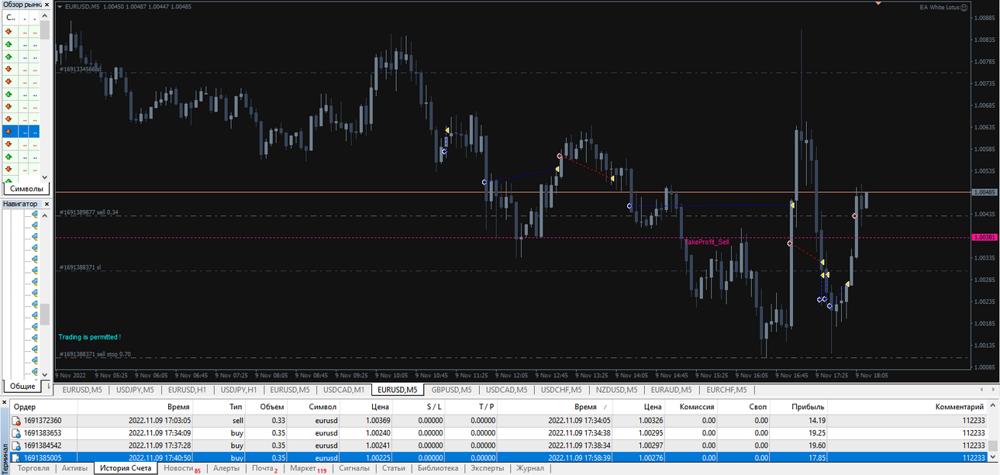Click the Navigator scroll-up arrow
This screenshot has height=475, width=1000.
[45, 215]
